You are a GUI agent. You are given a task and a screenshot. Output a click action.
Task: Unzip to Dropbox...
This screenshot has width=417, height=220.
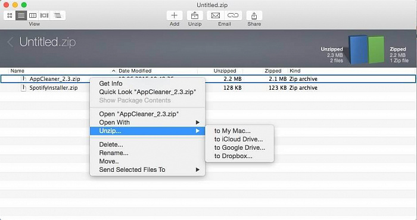(239, 156)
